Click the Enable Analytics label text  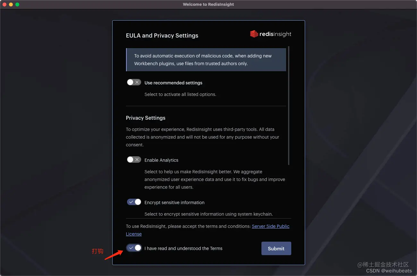pyautogui.click(x=161, y=160)
